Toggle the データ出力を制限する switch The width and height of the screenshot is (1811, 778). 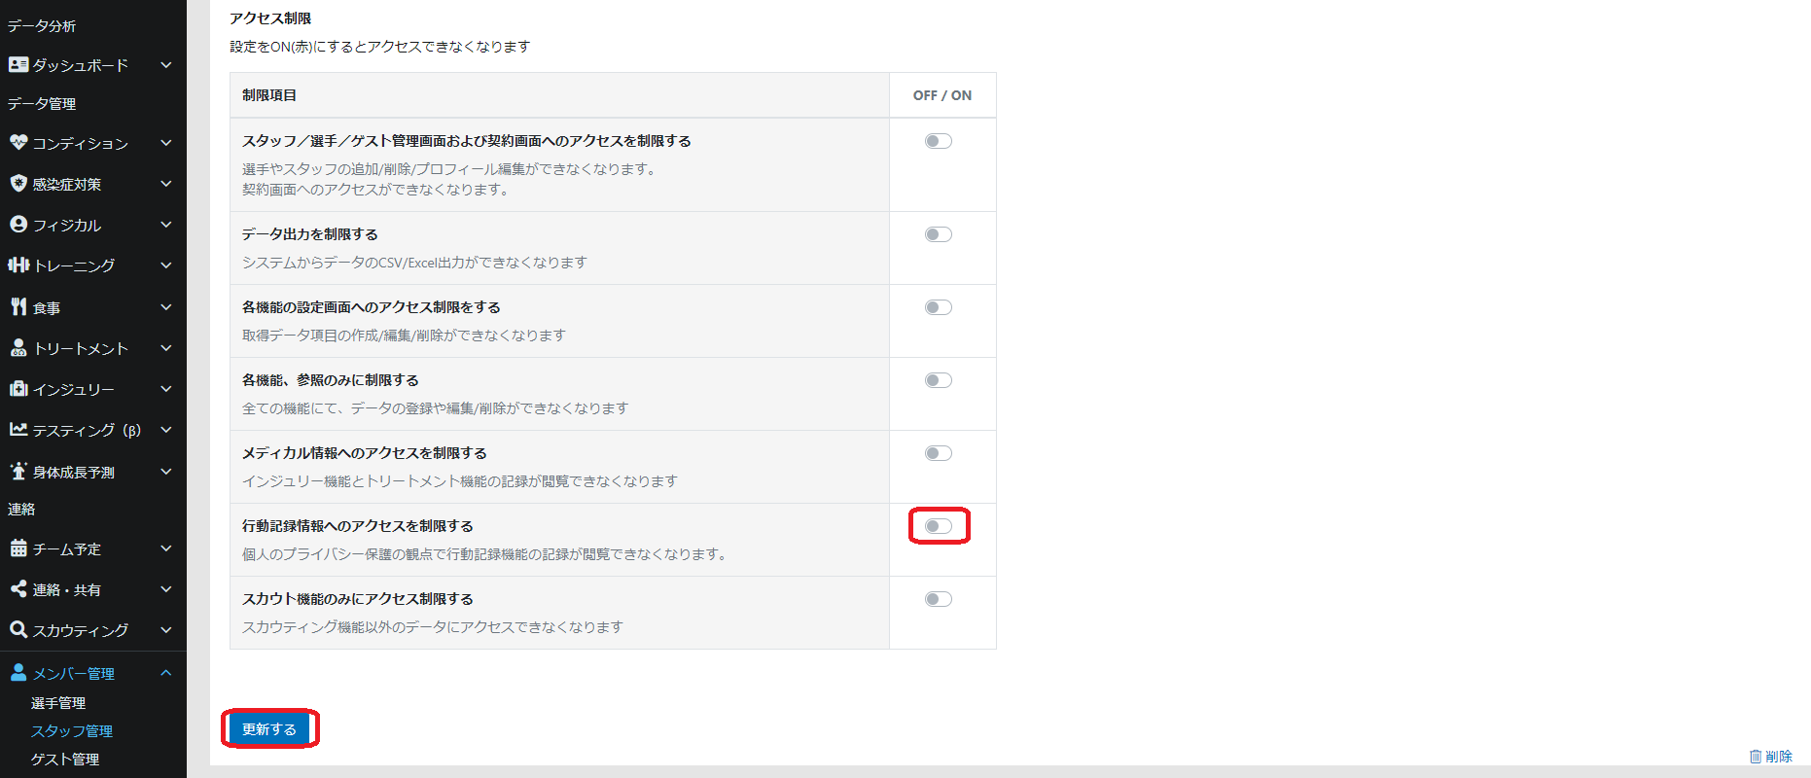tap(939, 234)
